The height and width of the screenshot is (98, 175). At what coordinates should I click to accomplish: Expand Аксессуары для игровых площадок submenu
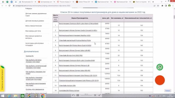pos(48,43)
